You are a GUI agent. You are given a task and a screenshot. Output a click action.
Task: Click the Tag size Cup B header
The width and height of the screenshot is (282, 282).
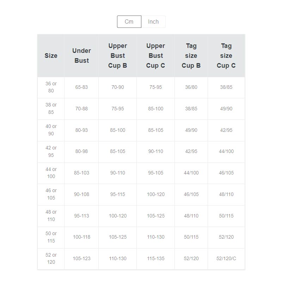(191, 56)
